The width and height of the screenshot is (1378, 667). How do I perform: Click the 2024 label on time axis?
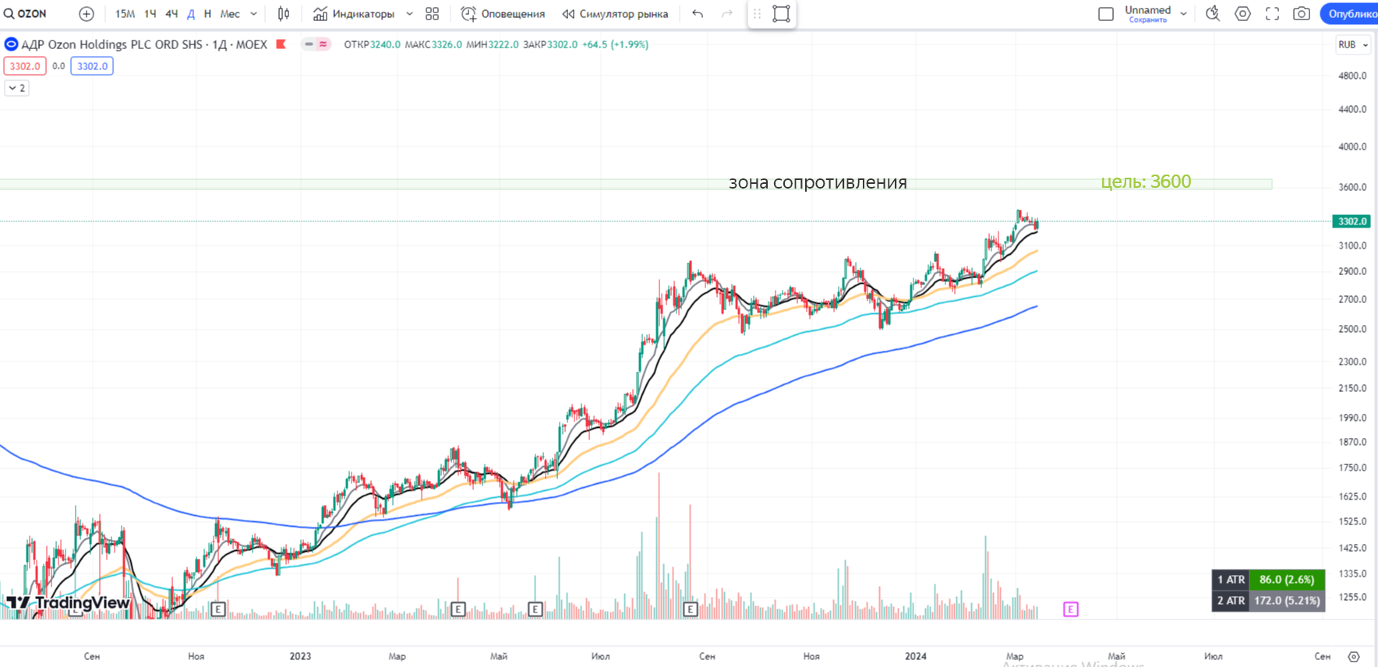pos(916,656)
